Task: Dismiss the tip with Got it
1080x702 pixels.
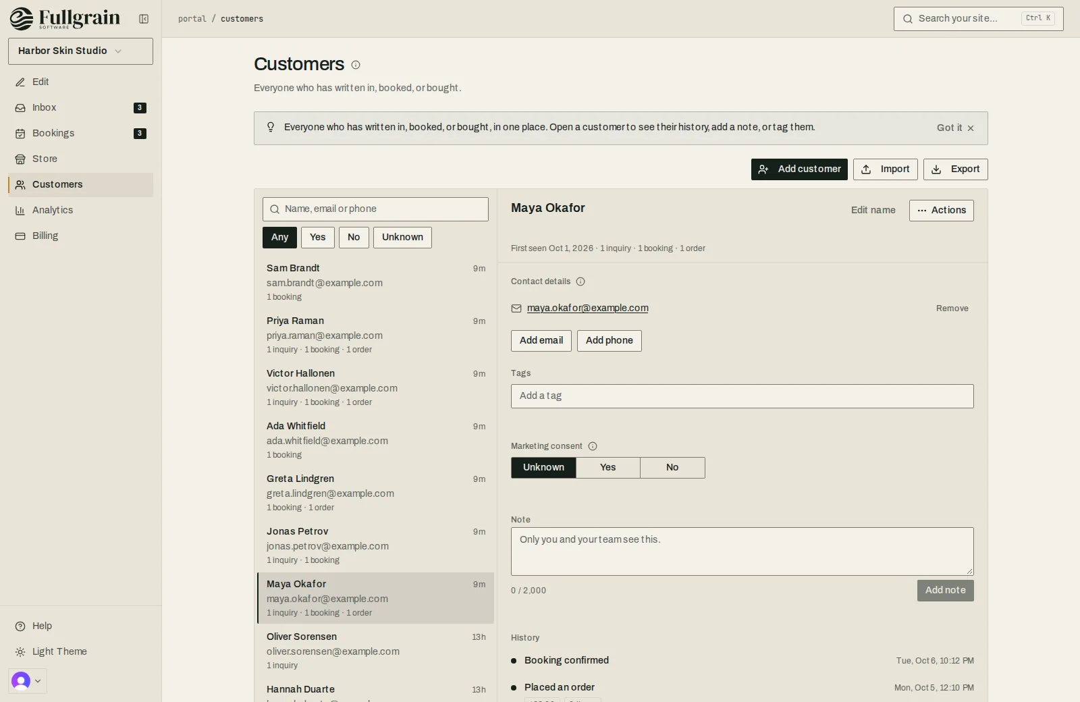Action: click(955, 128)
